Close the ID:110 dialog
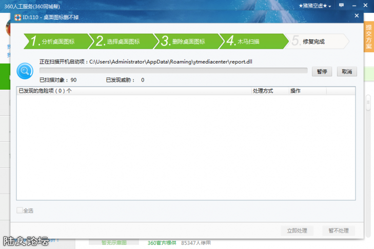374x249 pixels. [357, 16]
